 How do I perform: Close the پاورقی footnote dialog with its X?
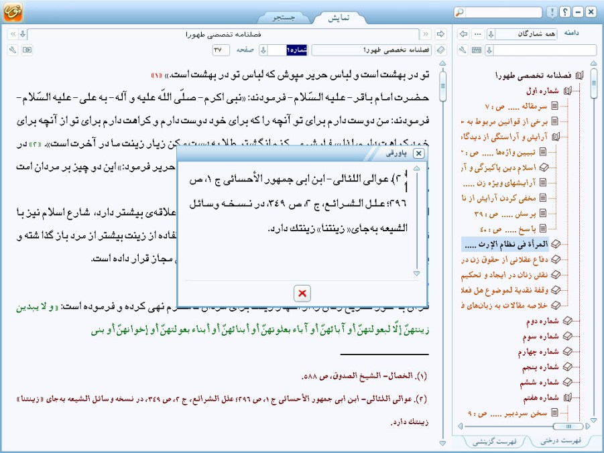coord(418,153)
